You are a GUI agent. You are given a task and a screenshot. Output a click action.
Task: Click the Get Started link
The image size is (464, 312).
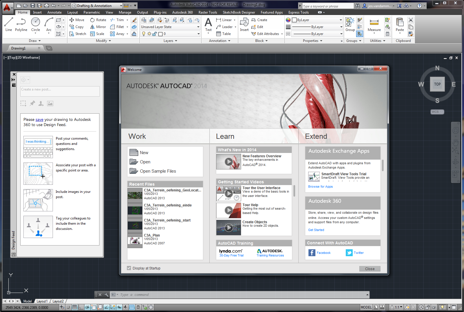(316, 230)
